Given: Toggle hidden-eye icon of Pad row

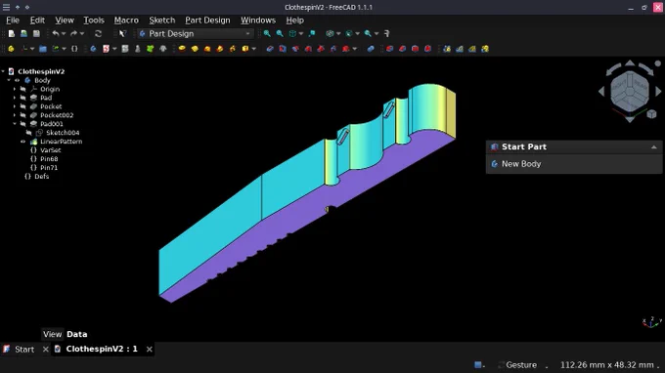Looking at the screenshot, I should pos(22,98).
